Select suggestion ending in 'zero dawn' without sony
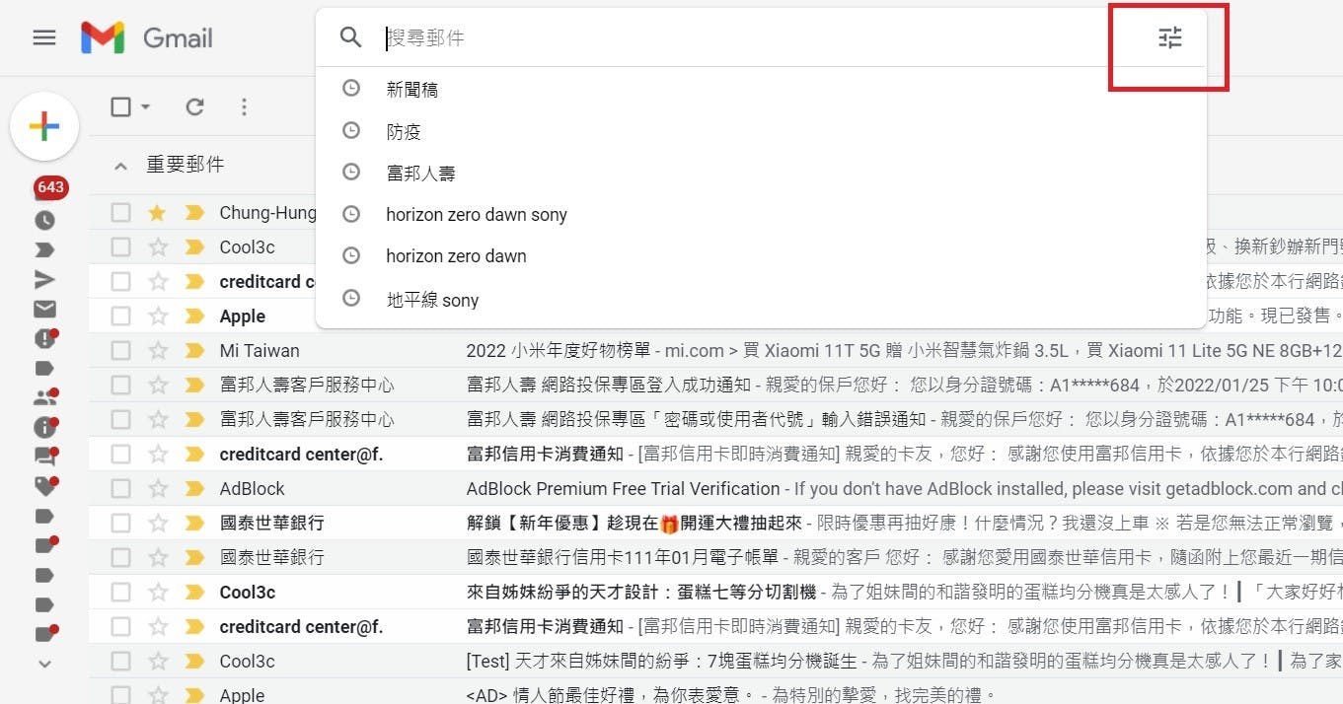 coord(761,255)
